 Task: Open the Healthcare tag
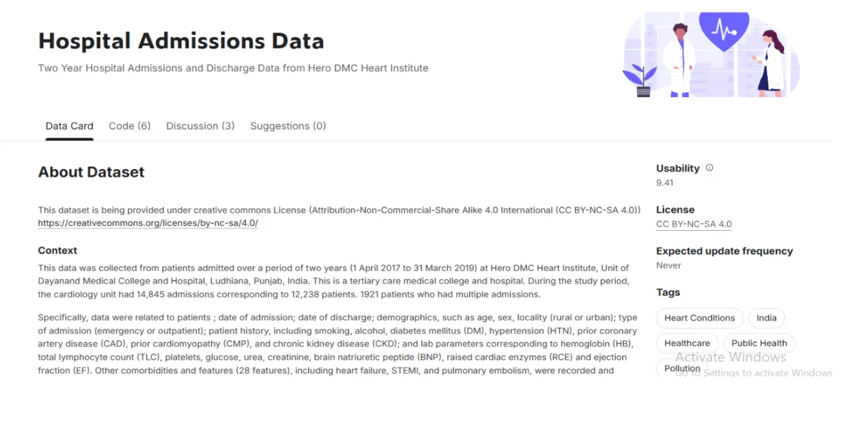(687, 343)
